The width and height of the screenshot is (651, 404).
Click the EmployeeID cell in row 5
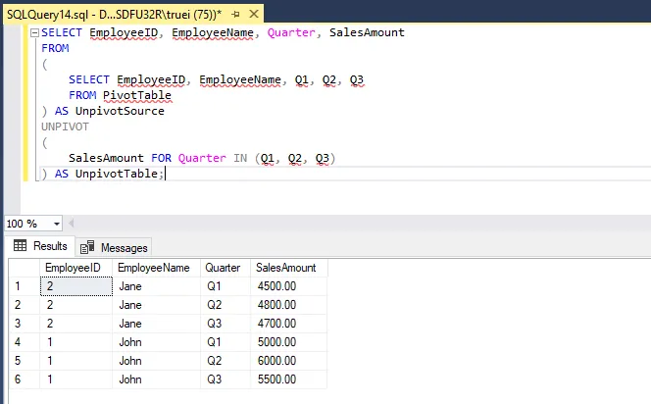(75, 361)
